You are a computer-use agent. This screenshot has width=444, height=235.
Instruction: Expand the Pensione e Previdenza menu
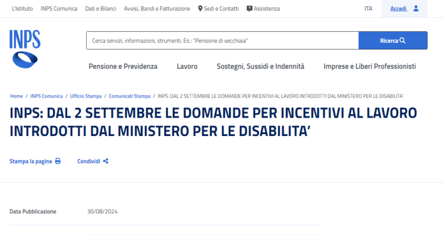[123, 66]
